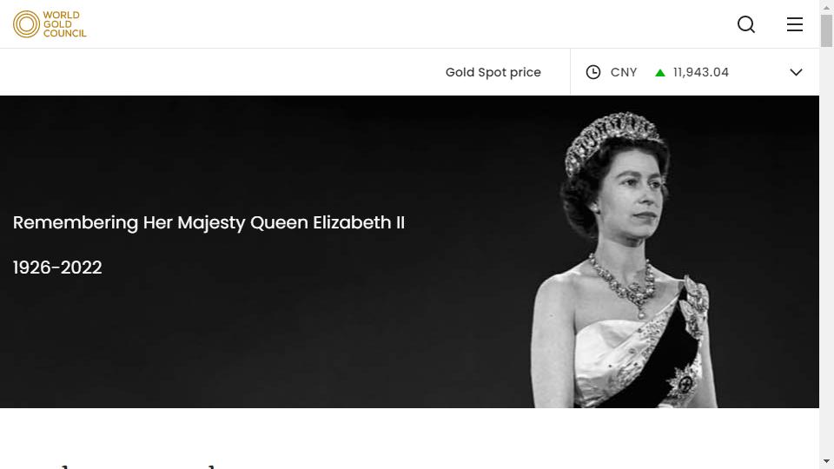The width and height of the screenshot is (834, 469).
Task: Click the 1926-2022 dates text
Action: 57,268
